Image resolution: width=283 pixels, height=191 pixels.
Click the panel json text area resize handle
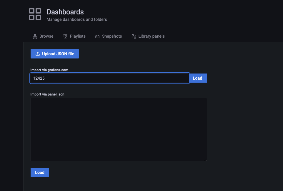point(206,160)
